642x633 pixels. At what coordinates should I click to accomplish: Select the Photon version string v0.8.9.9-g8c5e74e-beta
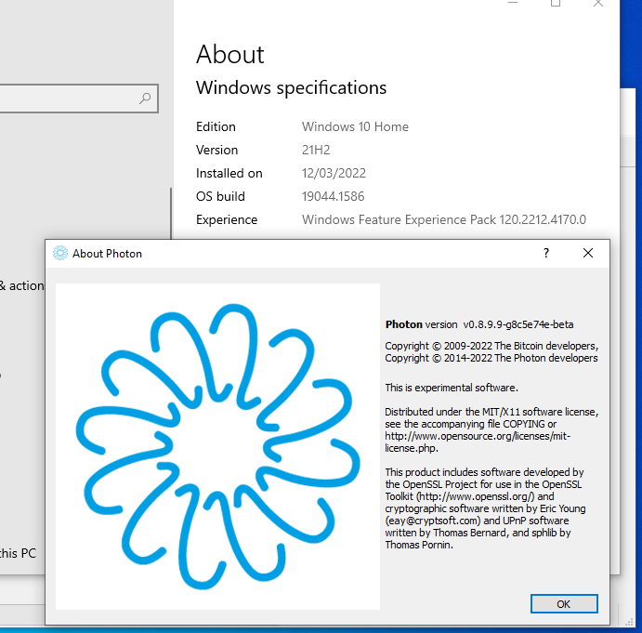[x=518, y=324]
